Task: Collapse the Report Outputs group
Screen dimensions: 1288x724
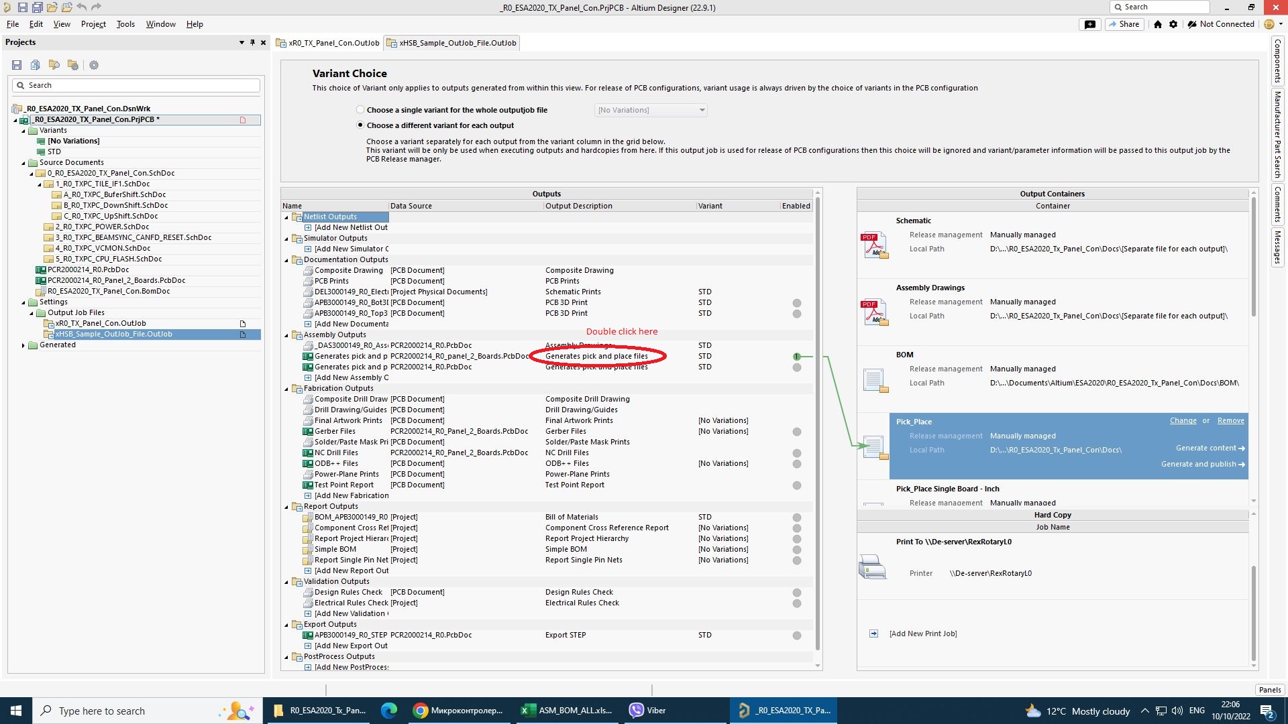Action: [x=286, y=507]
